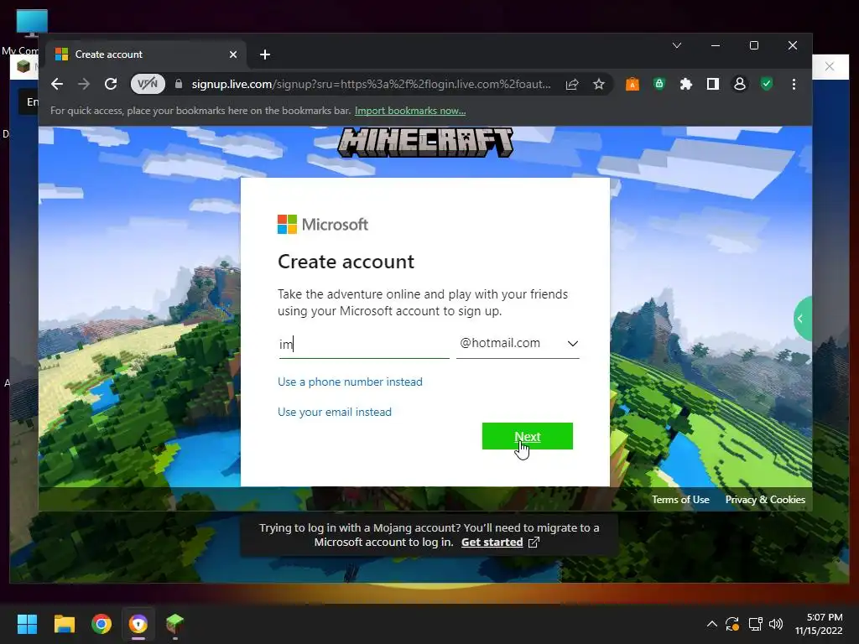The width and height of the screenshot is (859, 644).
Task: Open the profile avatar menu
Action: 740,84
